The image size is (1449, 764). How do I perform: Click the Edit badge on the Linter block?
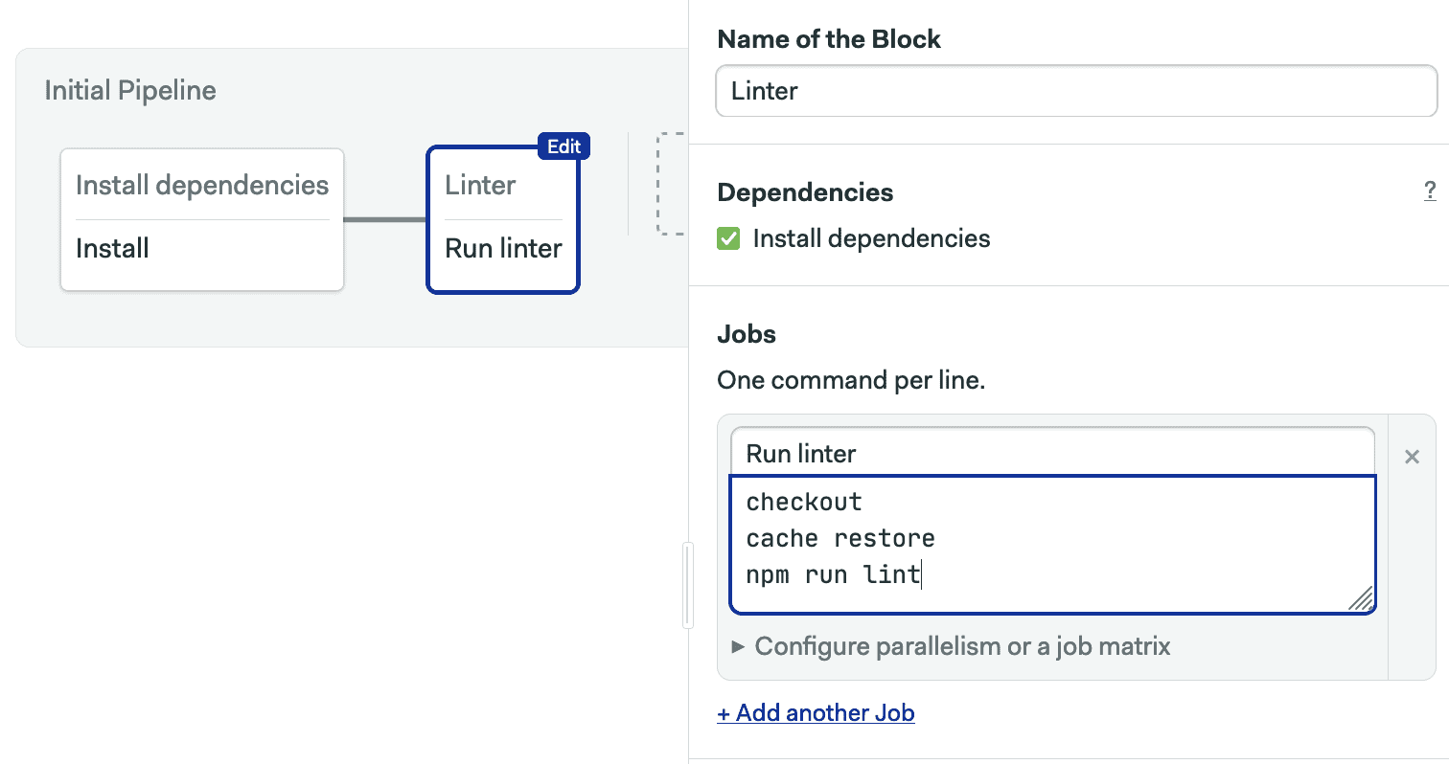pos(564,146)
